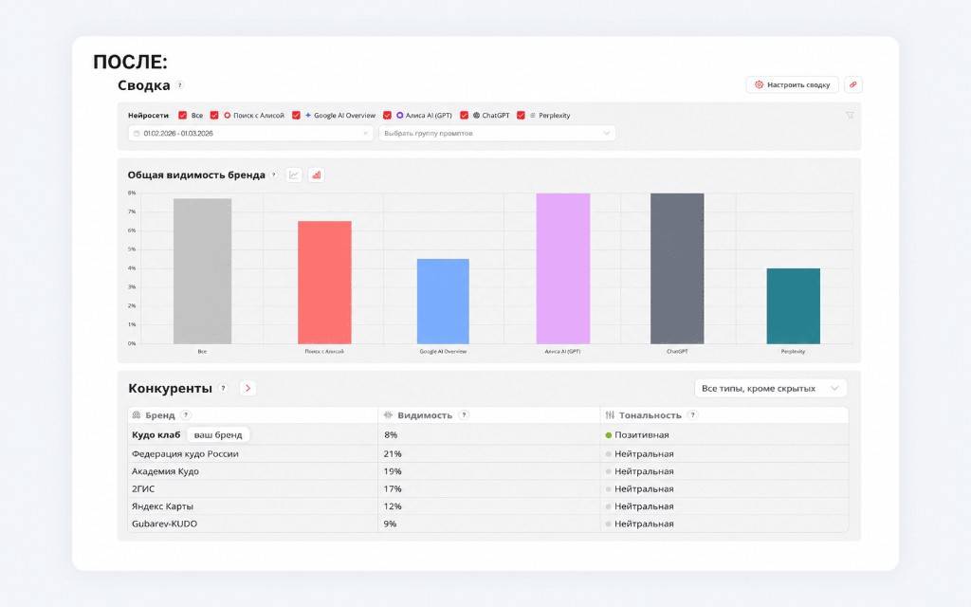This screenshot has height=607, width=971.
Task: Click the date range field 01.02.2026 - 01.03.2026
Action: click(x=250, y=133)
